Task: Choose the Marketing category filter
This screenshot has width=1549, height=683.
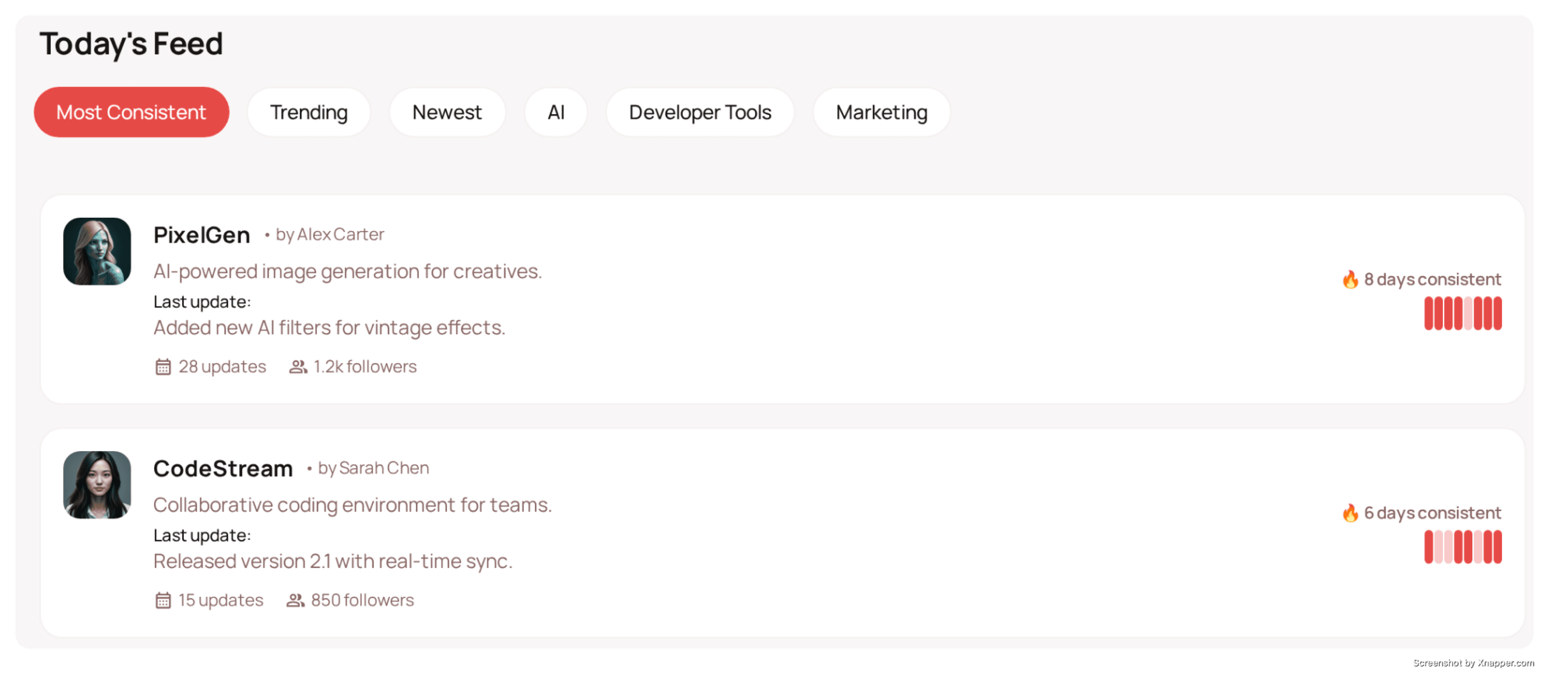Action: (x=881, y=112)
